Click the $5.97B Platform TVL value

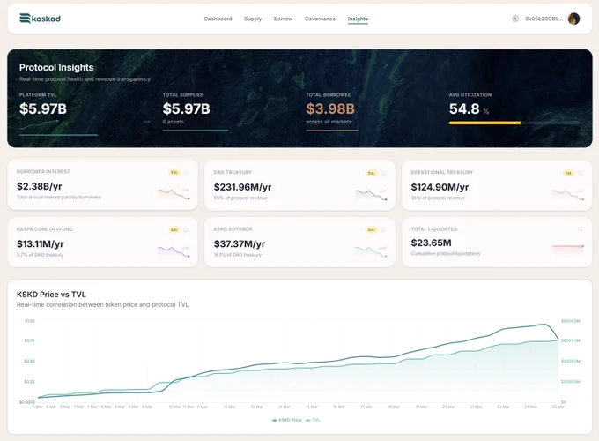pos(43,108)
